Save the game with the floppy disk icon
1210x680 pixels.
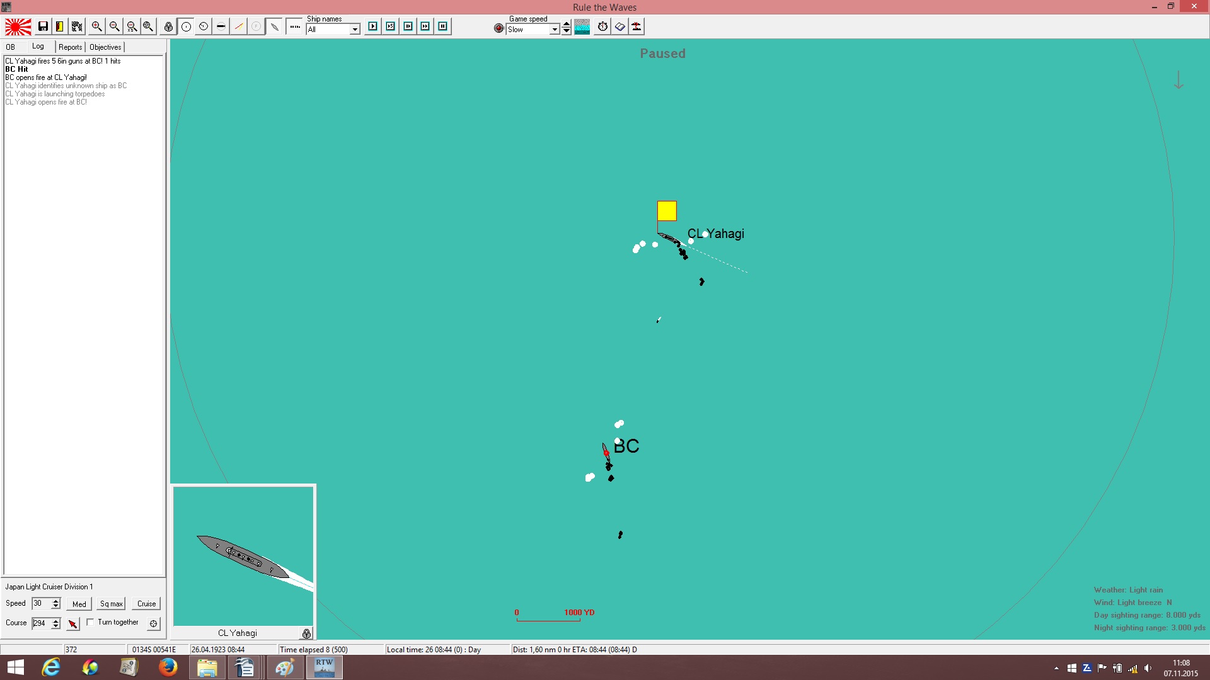tap(43, 26)
